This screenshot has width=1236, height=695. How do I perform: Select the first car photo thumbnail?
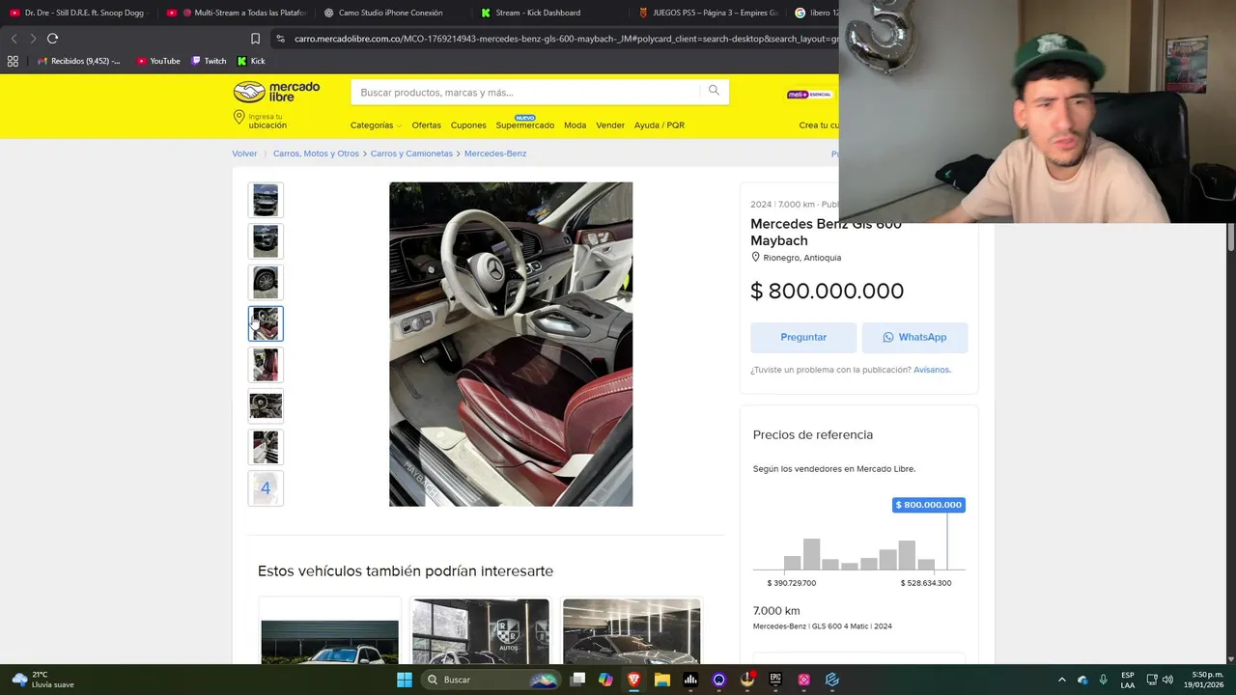[266, 200]
